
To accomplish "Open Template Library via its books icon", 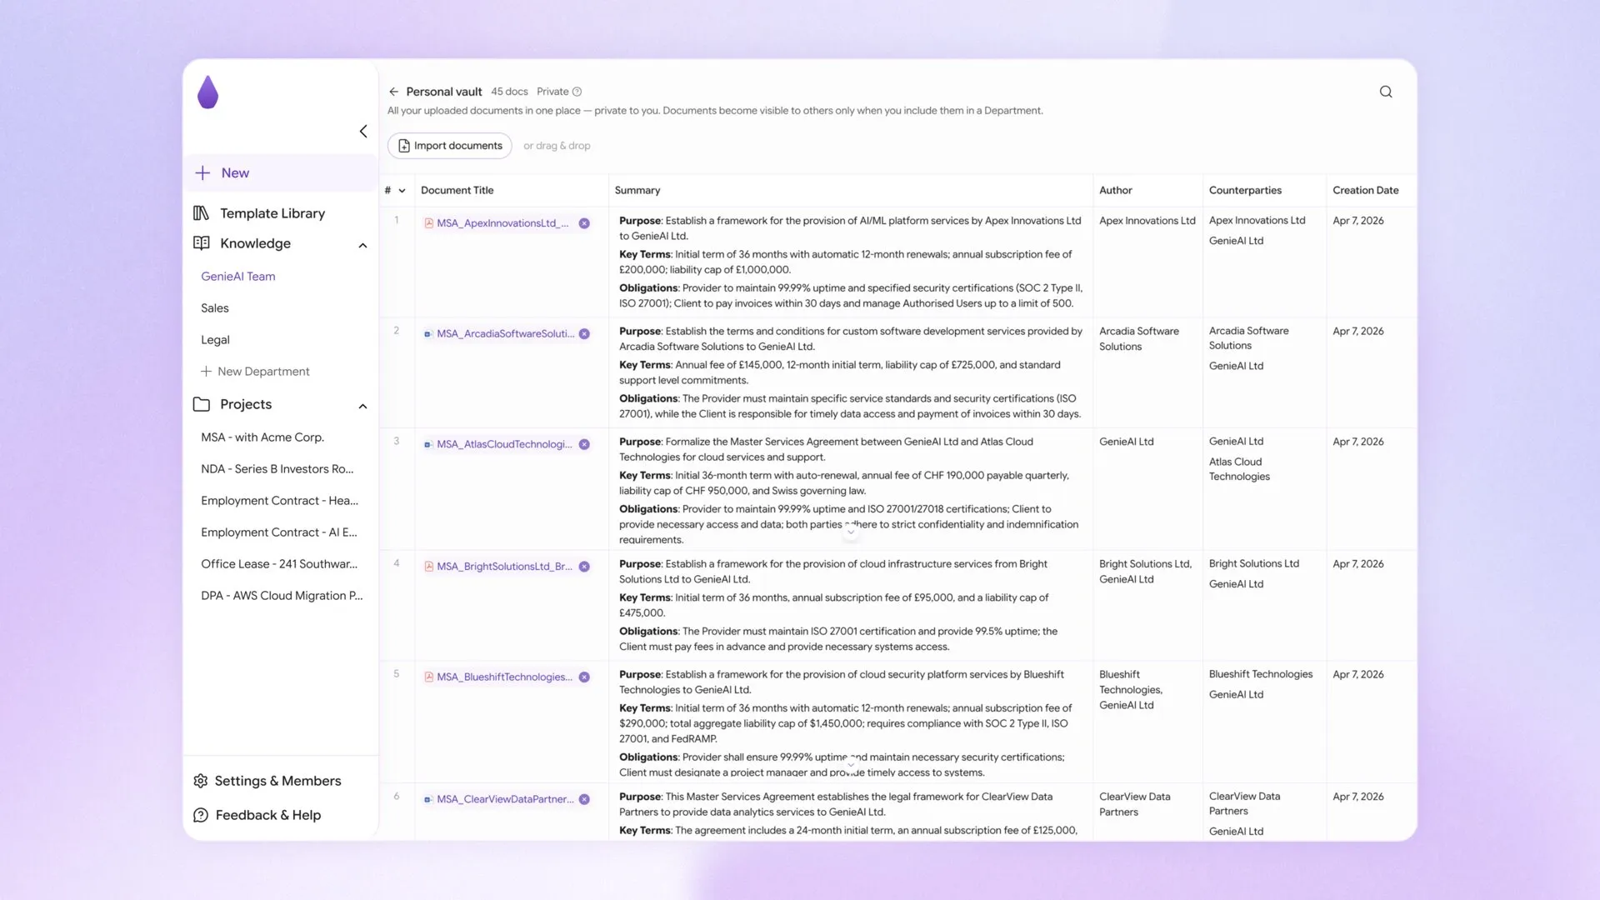I will [201, 213].
